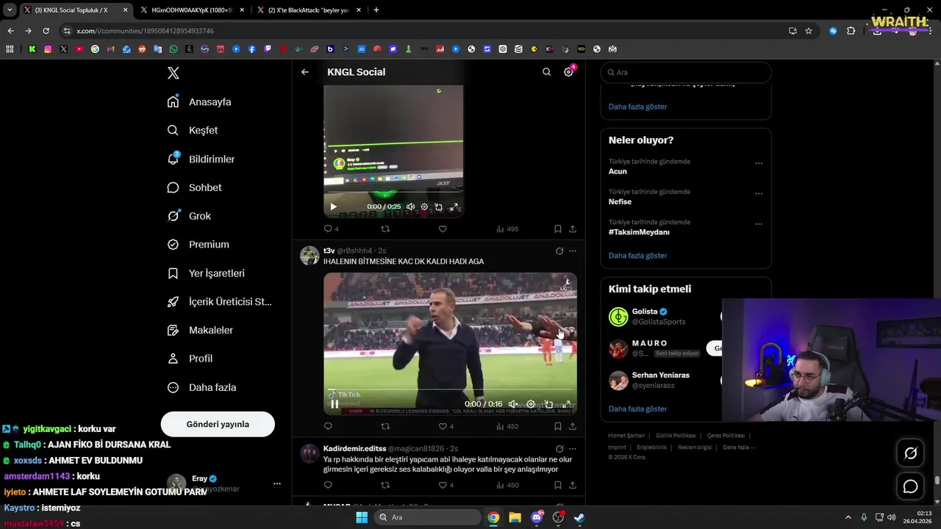Open more options on t3v's post
The height and width of the screenshot is (529, 941).
click(x=573, y=251)
